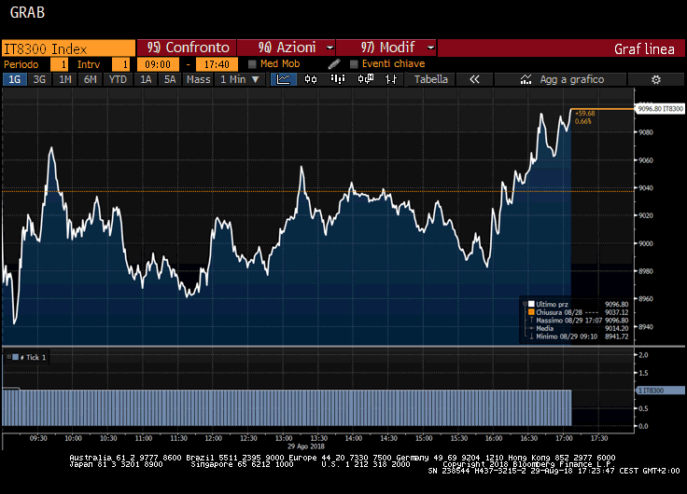Image resolution: width=687 pixels, height=494 pixels.
Task: Open the 1 Min interval dropdown
Action: click(239, 80)
